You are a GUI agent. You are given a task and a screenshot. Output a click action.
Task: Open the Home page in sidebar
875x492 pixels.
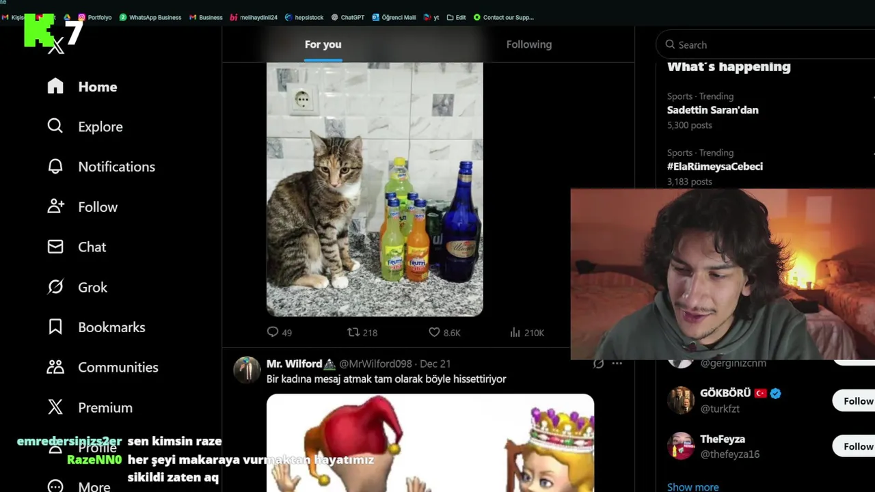[x=82, y=87]
